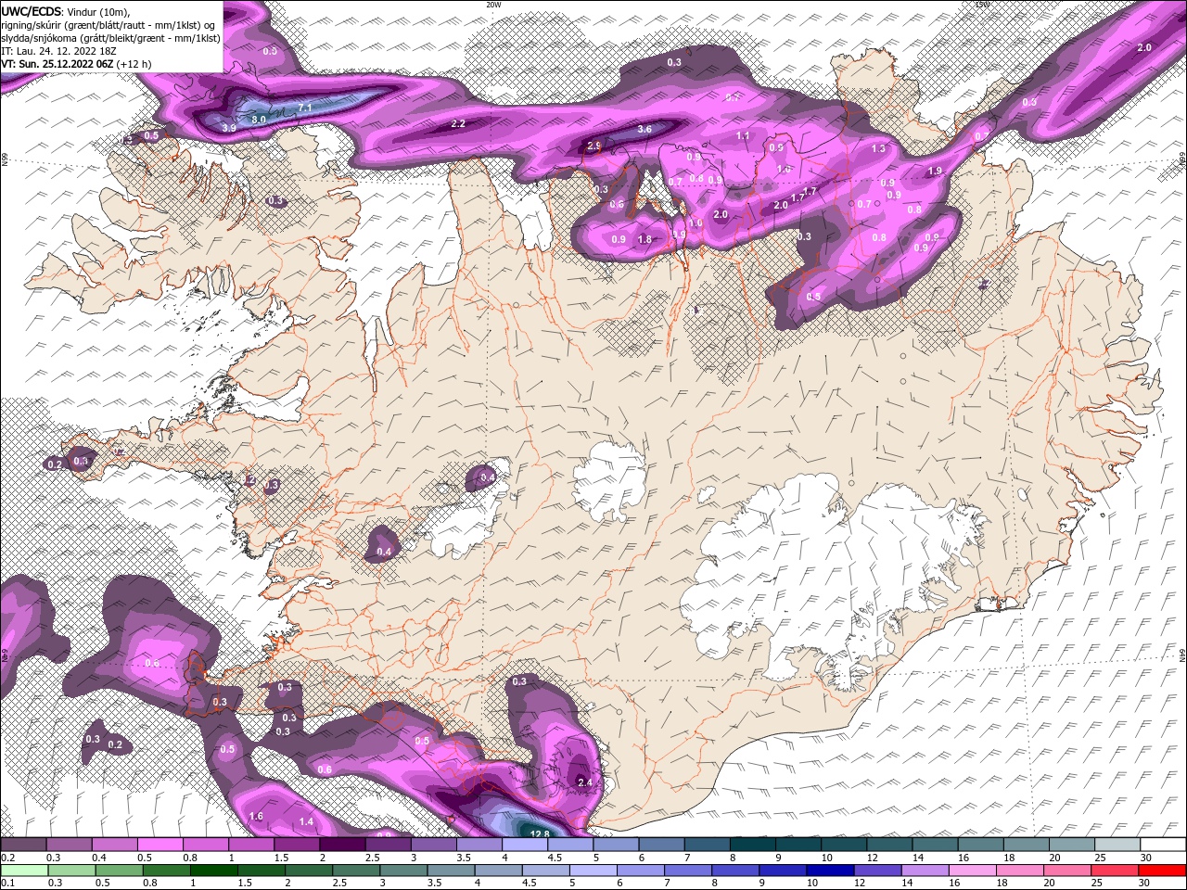Click the 1.1 value label in the north
The image size is (1187, 890).
[x=743, y=135]
